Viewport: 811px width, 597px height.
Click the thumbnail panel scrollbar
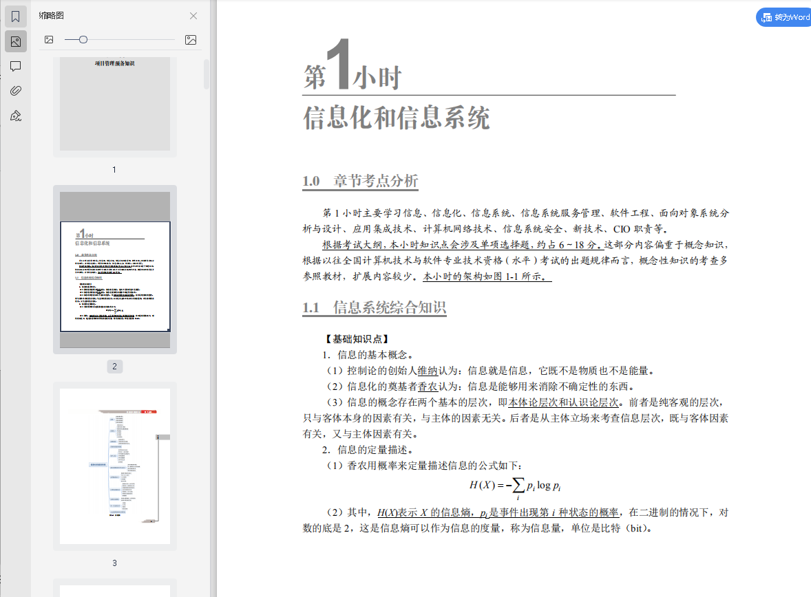click(207, 74)
